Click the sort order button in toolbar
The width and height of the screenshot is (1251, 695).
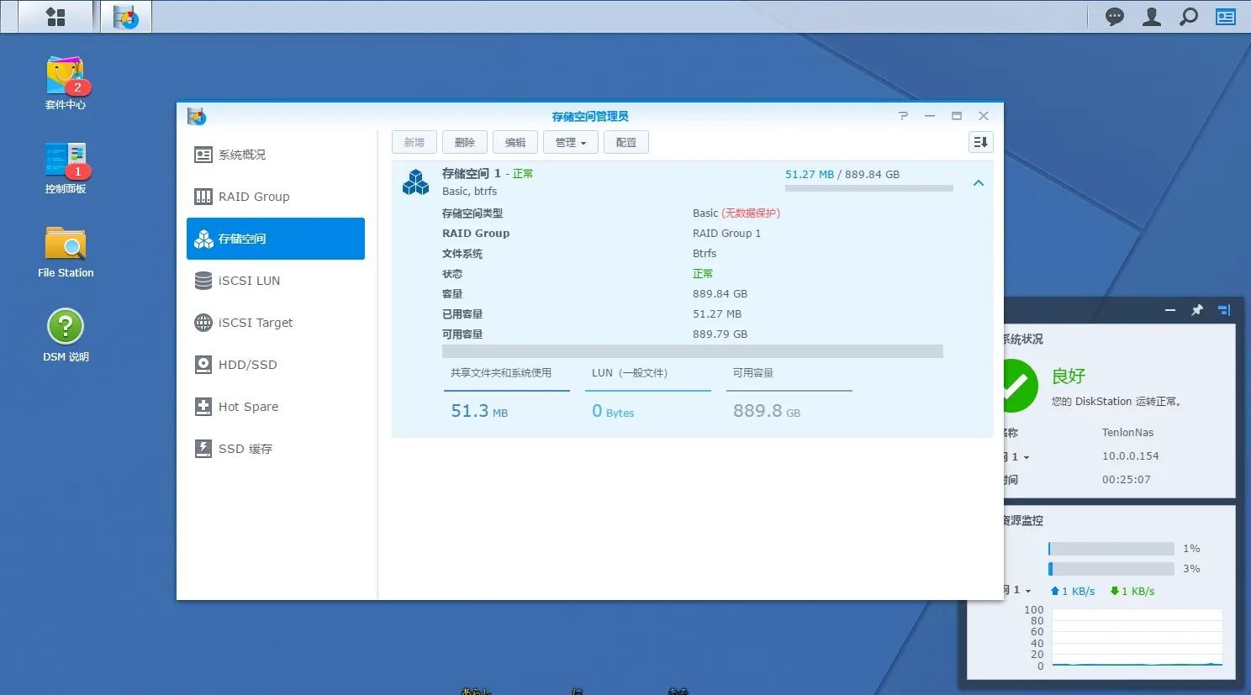(980, 143)
